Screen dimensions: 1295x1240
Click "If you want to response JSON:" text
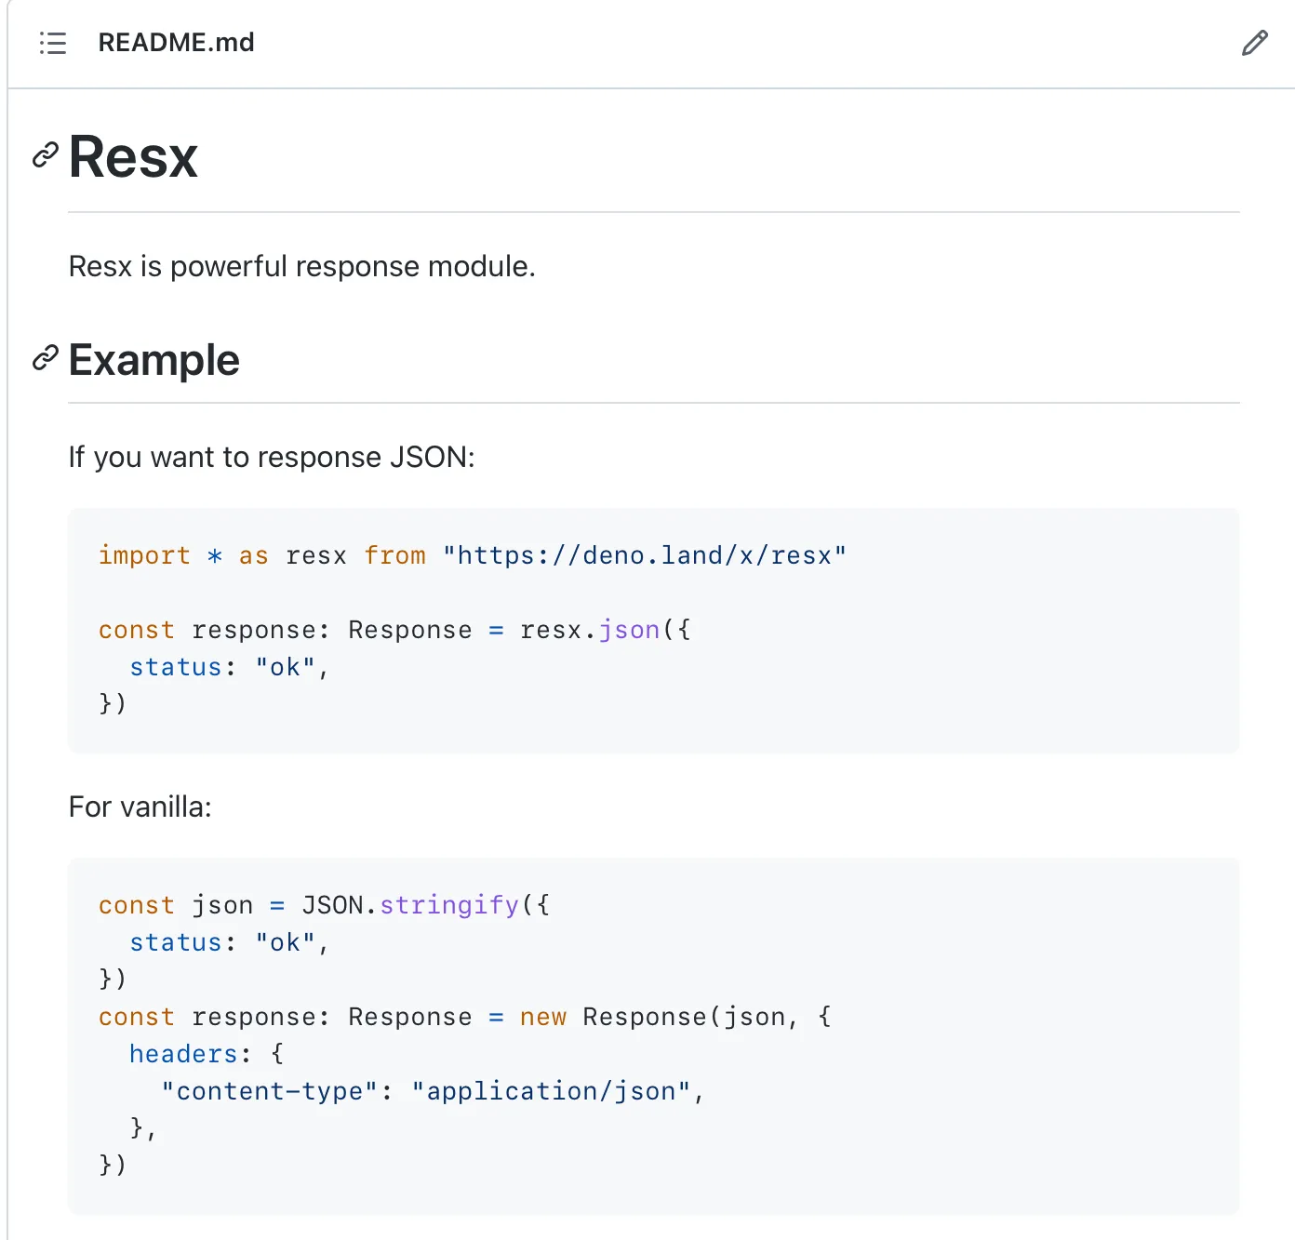[272, 457]
